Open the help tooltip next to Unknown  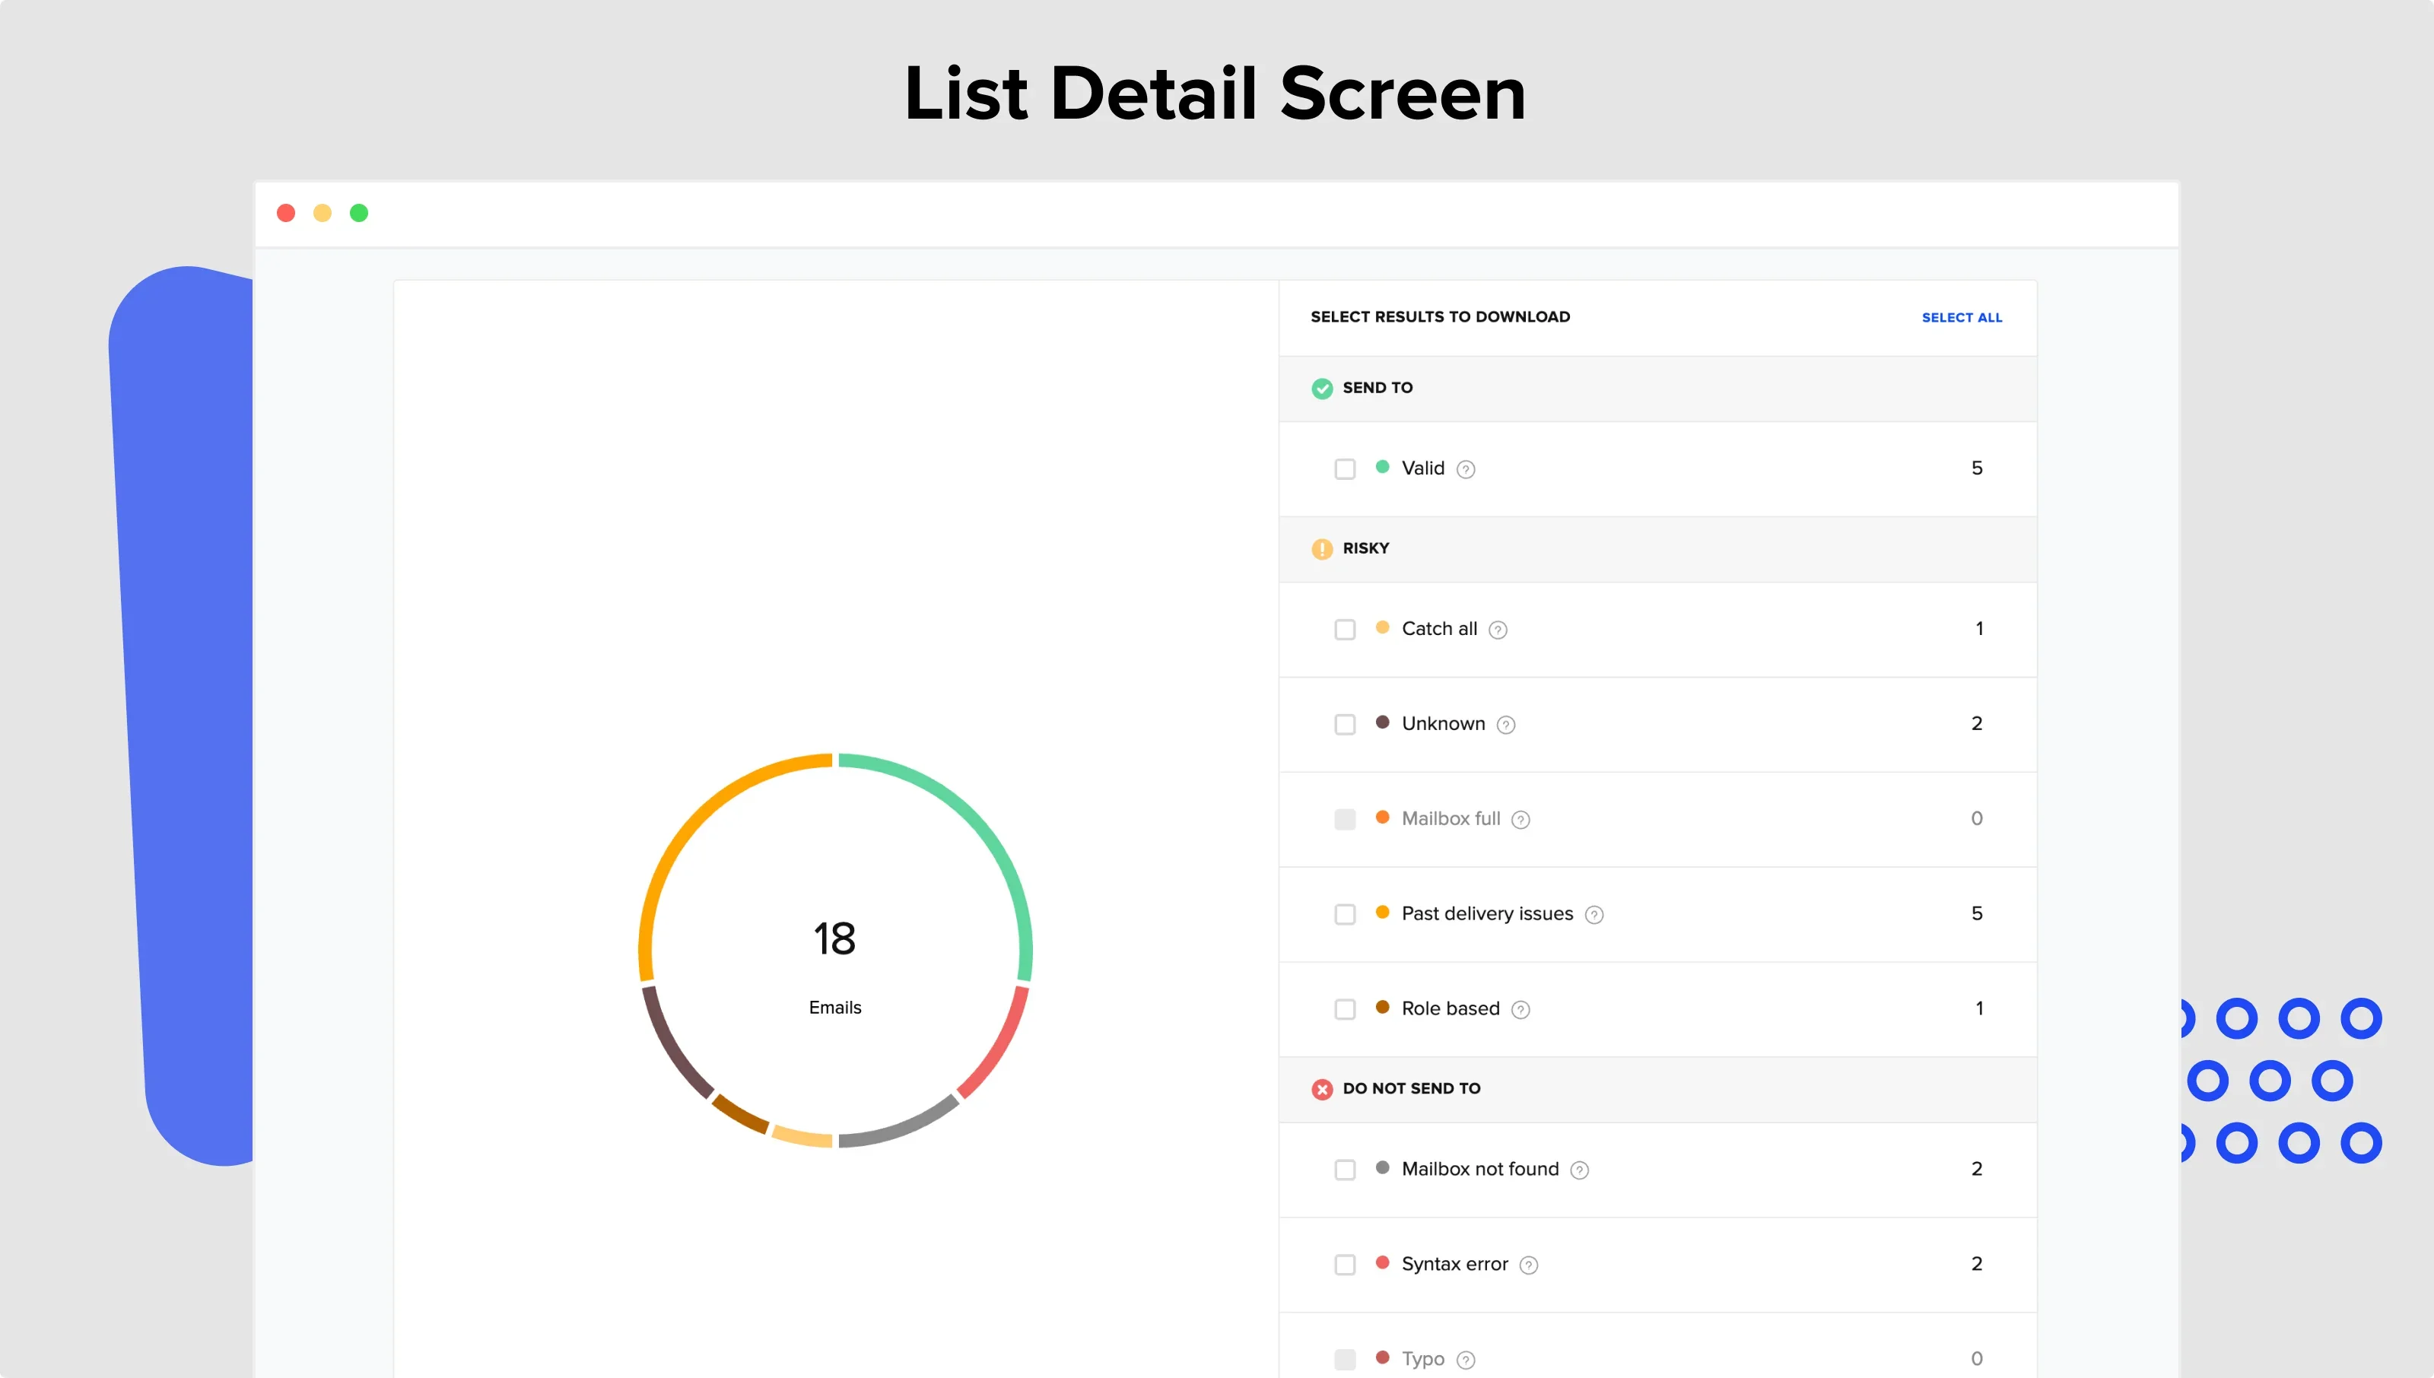point(1505,724)
